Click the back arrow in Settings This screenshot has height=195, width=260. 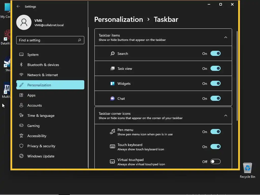pos(18,7)
